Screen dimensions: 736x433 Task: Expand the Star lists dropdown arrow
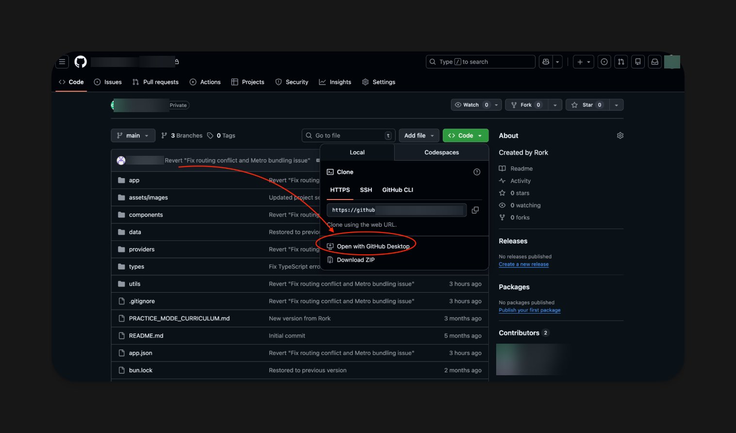617,105
